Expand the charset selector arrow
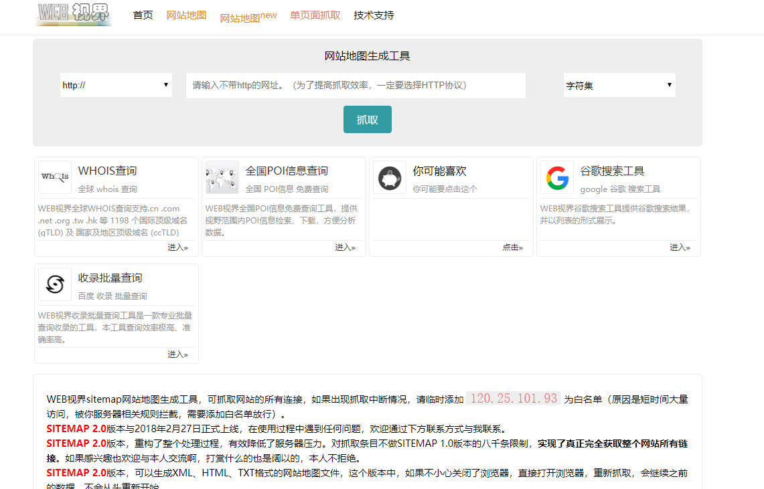Image resolution: width=764 pixels, height=489 pixels. coord(669,85)
